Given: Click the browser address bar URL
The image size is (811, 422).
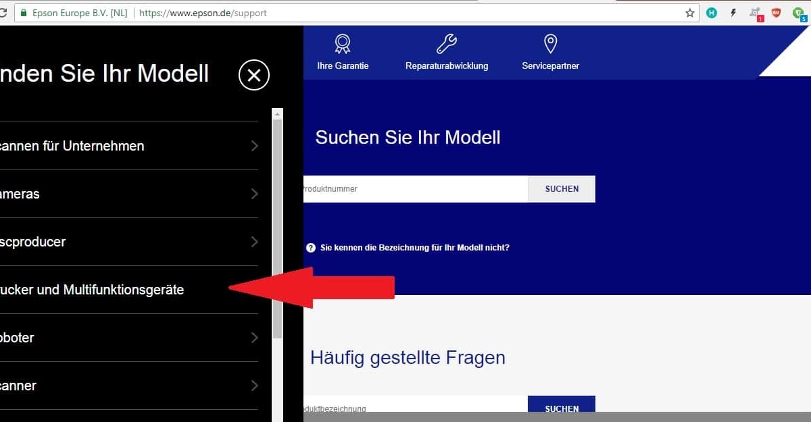Looking at the screenshot, I should point(203,13).
